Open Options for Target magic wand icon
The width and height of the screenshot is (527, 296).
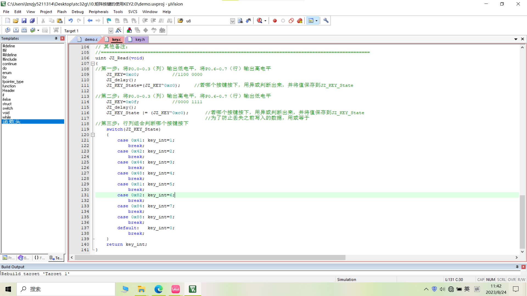click(119, 30)
